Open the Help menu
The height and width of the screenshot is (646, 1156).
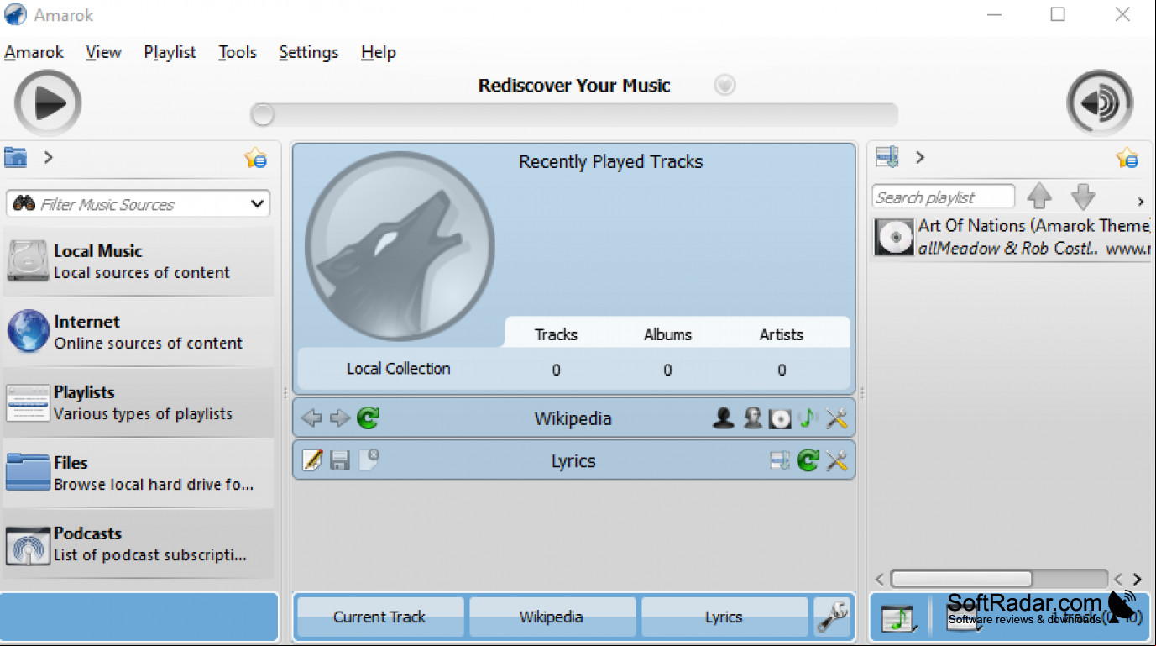pyautogui.click(x=378, y=52)
